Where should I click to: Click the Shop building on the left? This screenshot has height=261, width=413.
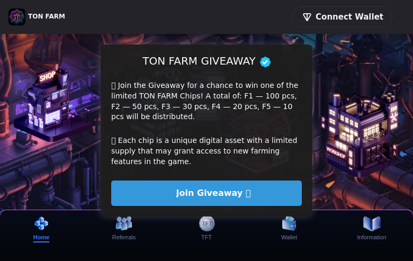[x=50, y=103]
